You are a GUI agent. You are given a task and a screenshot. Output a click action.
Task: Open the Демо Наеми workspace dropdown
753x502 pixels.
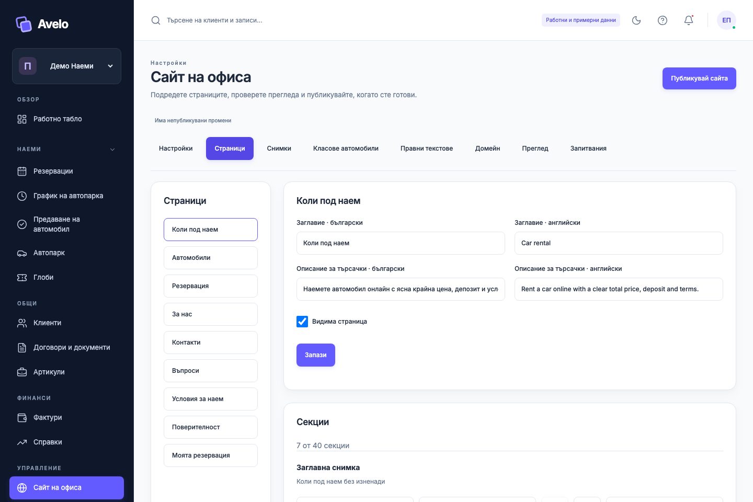tap(66, 66)
